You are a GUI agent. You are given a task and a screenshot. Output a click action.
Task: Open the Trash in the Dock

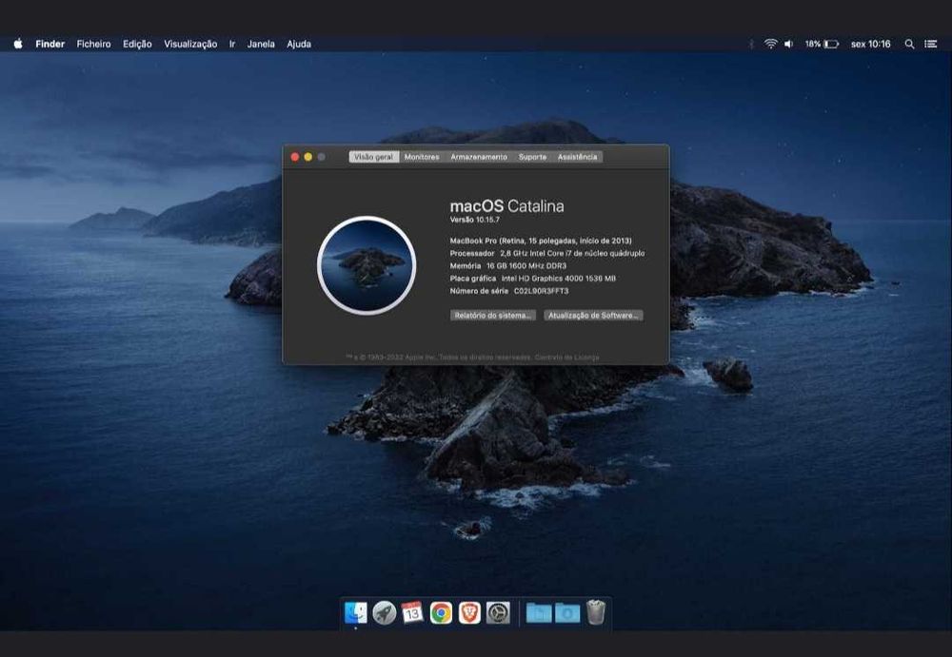click(x=596, y=612)
